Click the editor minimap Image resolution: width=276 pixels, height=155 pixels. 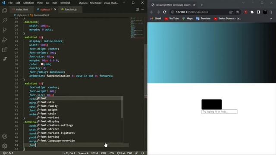[137, 28]
